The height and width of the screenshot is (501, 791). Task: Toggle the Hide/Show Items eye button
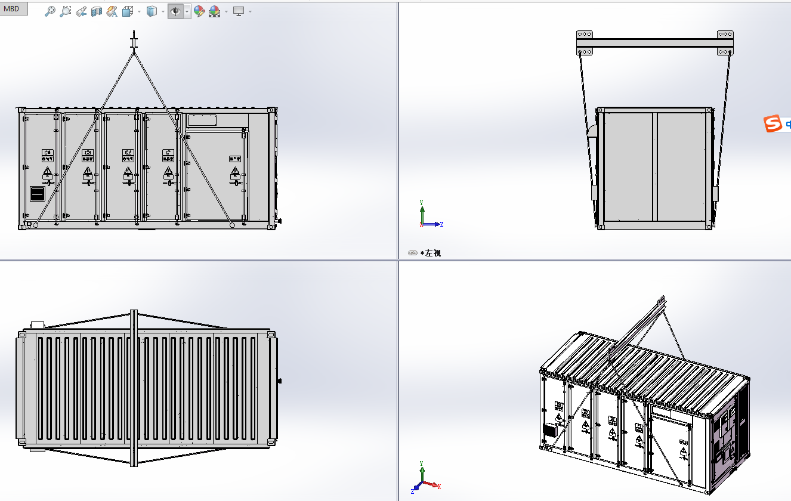coord(175,11)
